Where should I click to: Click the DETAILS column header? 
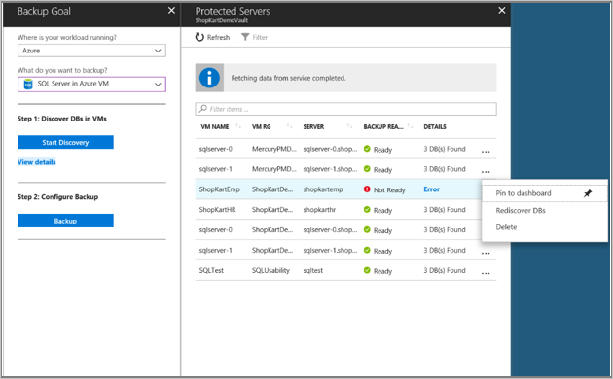pyautogui.click(x=435, y=127)
